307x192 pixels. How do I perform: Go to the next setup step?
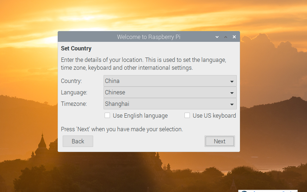[x=220, y=141]
